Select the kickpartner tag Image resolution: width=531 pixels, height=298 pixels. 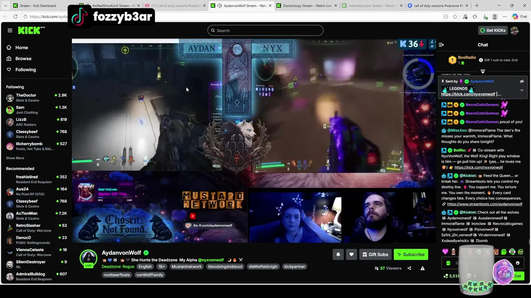pyautogui.click(x=295, y=267)
